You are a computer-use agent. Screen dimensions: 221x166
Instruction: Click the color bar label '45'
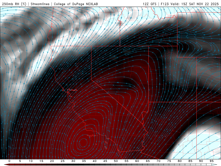click(x=105, y=161)
